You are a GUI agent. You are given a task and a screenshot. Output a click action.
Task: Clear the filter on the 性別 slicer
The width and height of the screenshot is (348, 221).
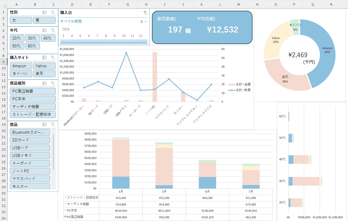pyautogui.click(x=53, y=13)
